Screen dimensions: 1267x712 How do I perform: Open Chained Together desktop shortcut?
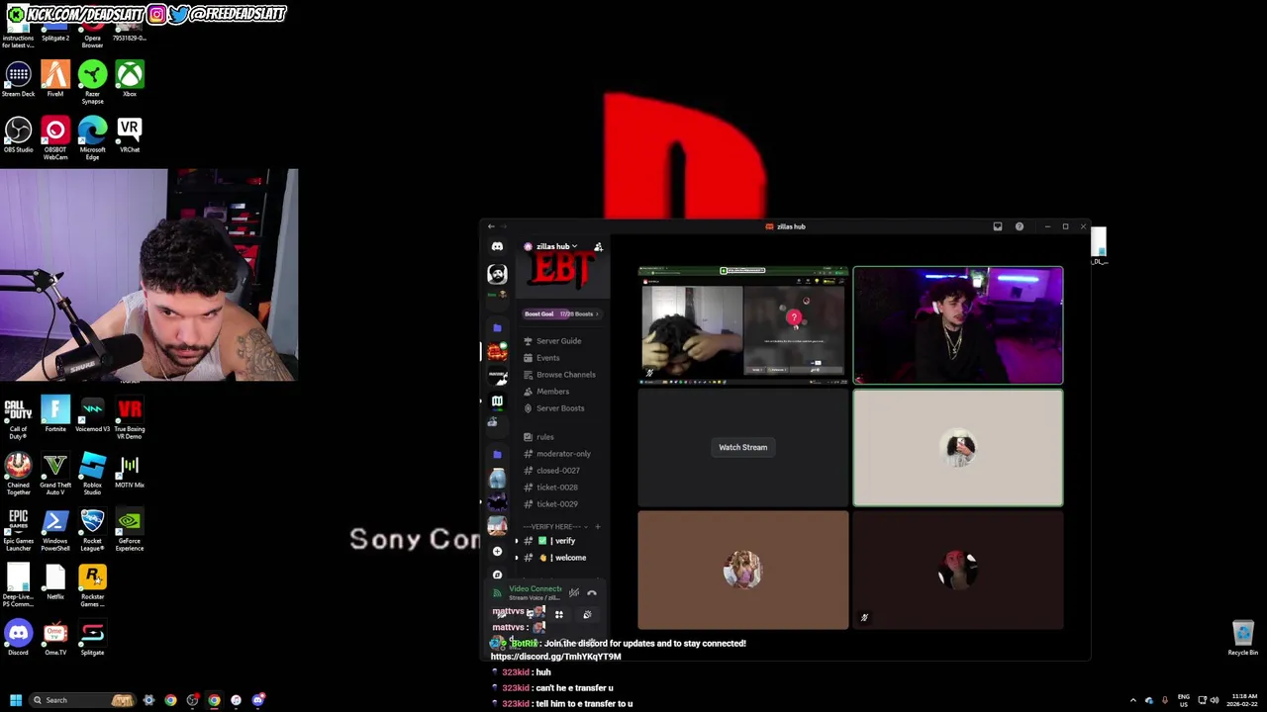(18, 474)
